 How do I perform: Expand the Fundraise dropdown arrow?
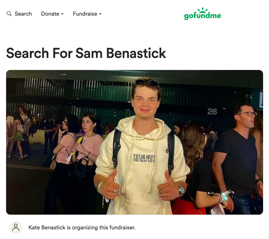coord(100,14)
